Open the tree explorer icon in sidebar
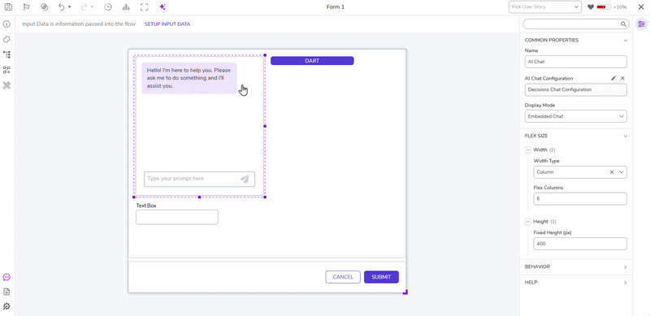650x316 pixels. (x=6, y=54)
